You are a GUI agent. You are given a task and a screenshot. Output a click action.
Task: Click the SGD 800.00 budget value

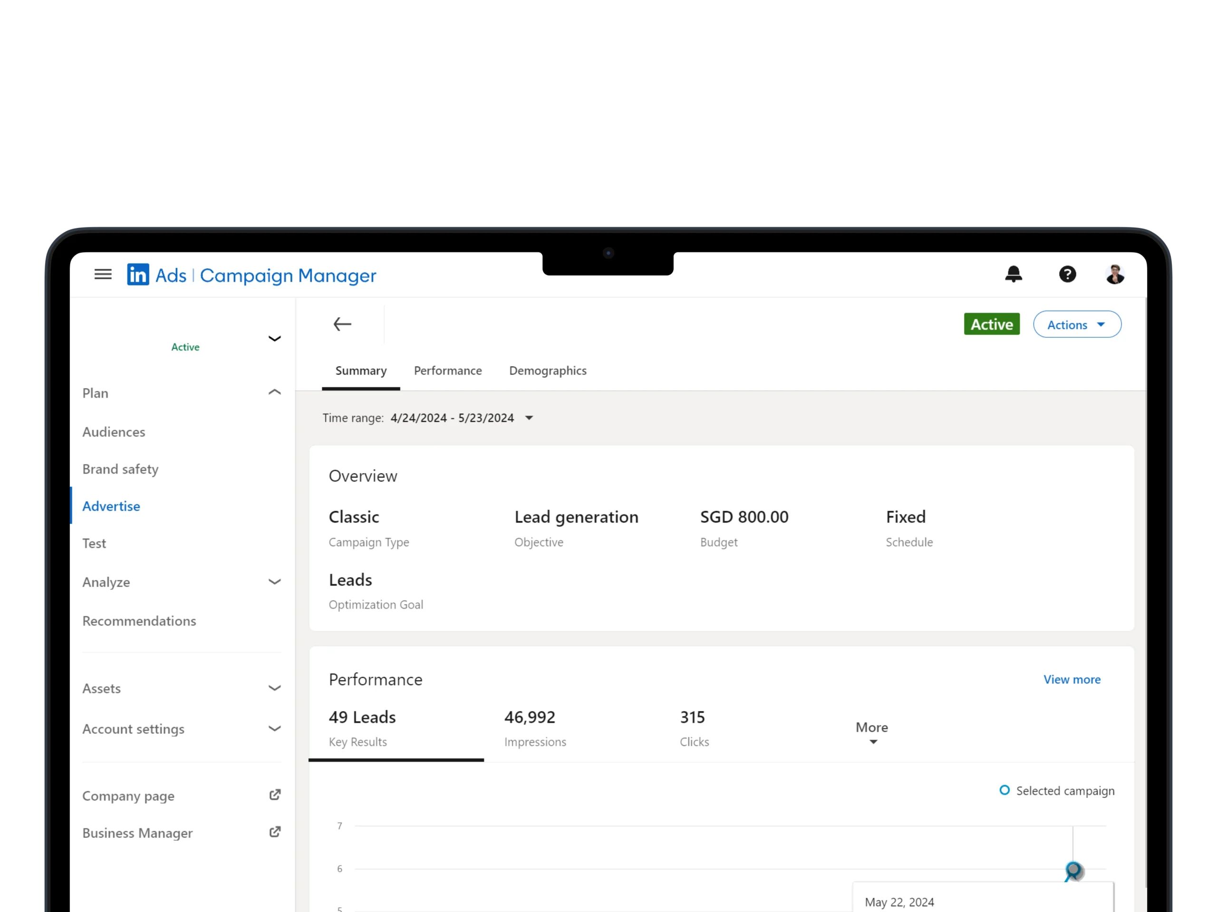(x=744, y=517)
